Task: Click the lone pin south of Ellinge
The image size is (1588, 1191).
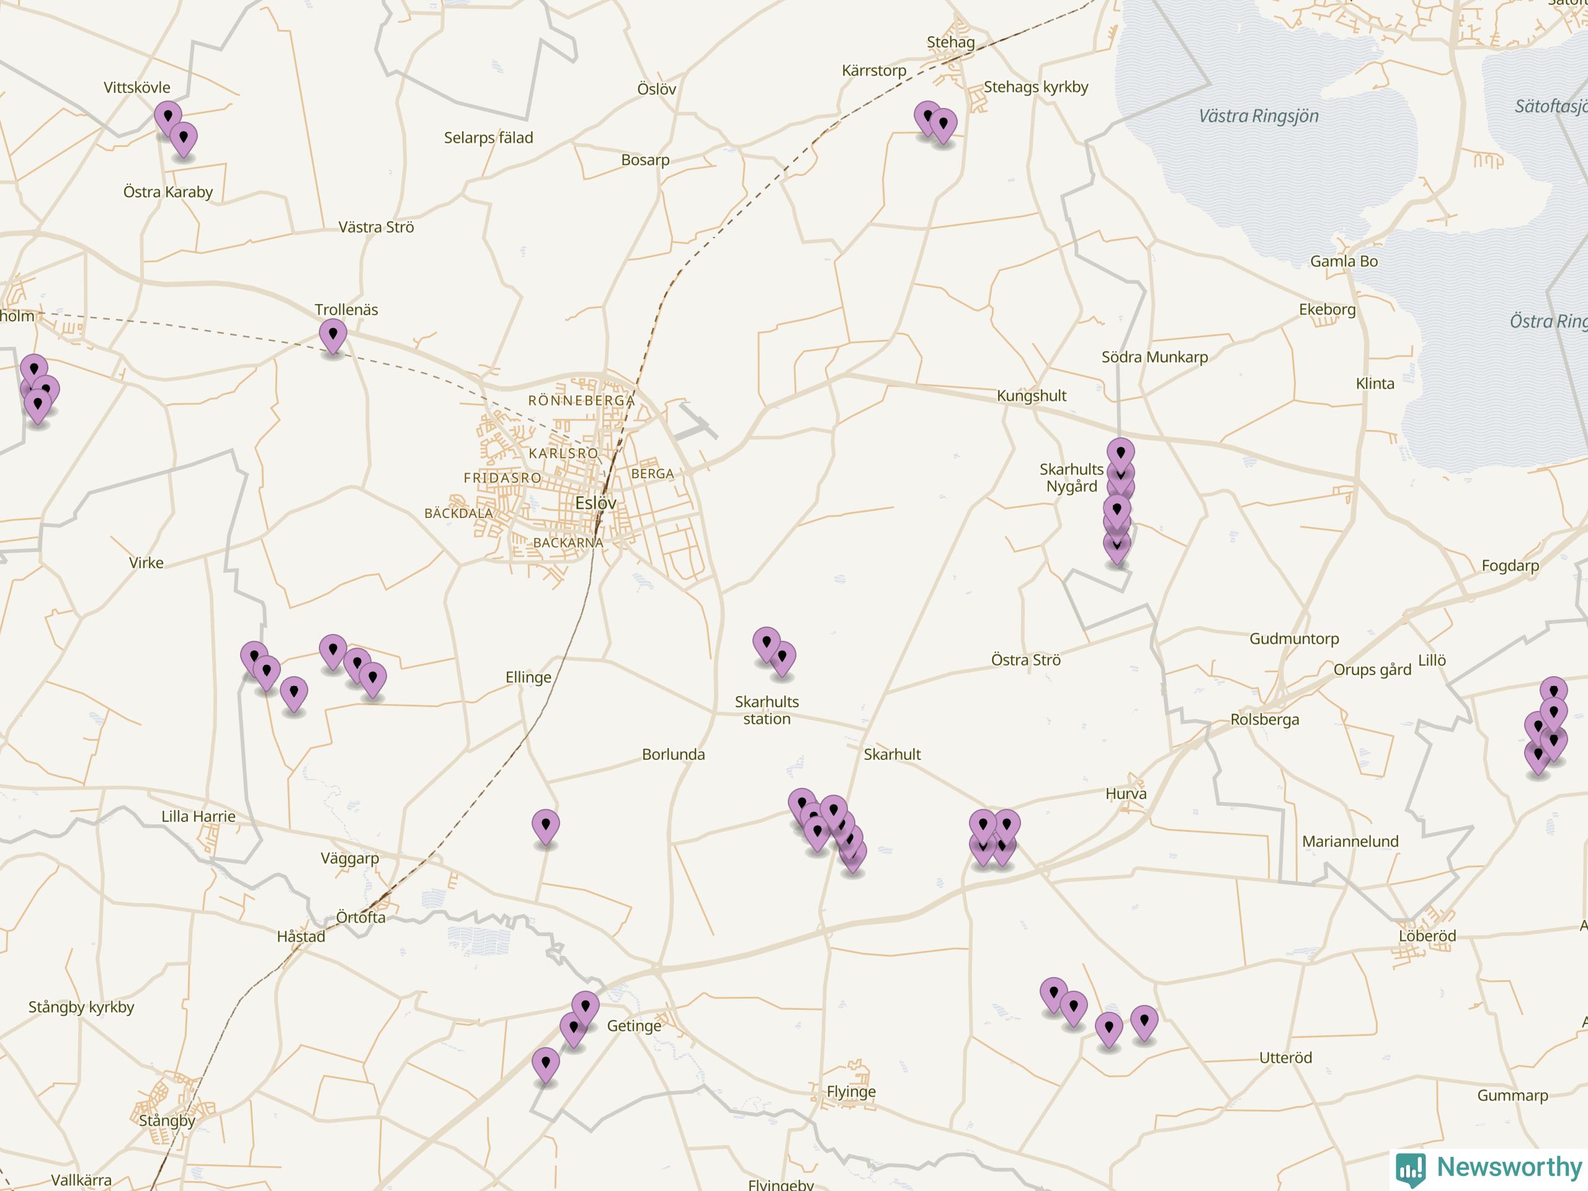Action: (x=546, y=826)
